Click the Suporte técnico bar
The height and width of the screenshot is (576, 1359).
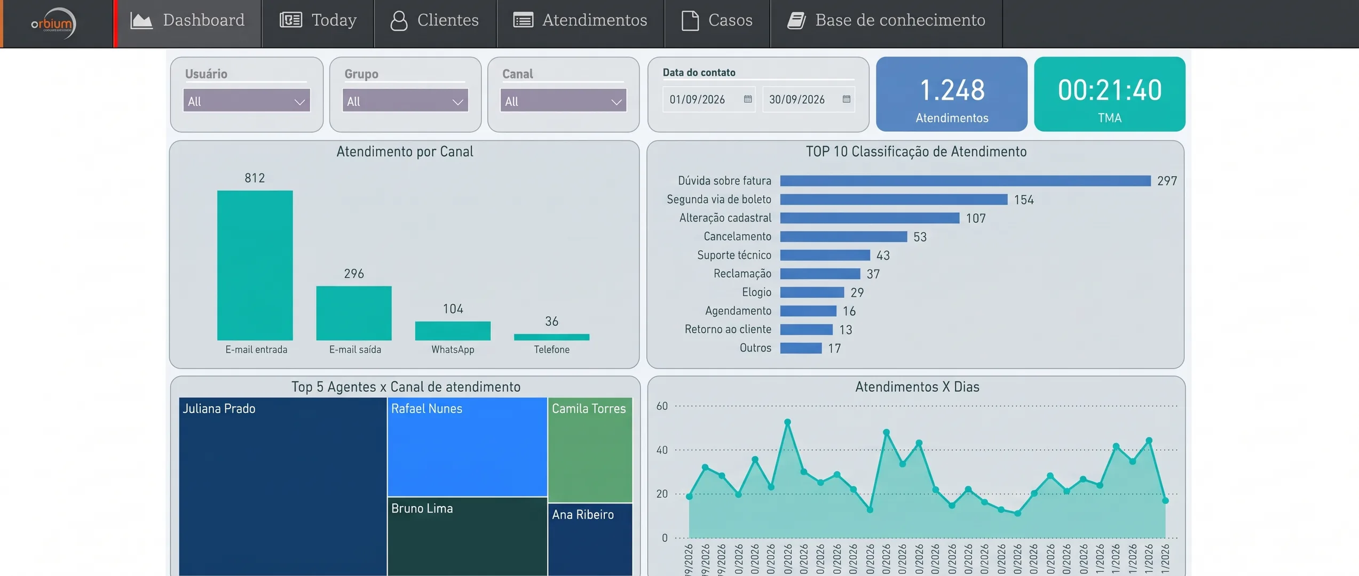coord(825,255)
